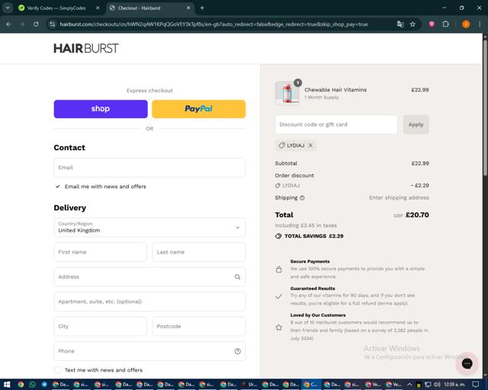This screenshot has width=488, height=390.
Task: Close the Verify Codes SimplyCodes tab
Action: coord(98,8)
